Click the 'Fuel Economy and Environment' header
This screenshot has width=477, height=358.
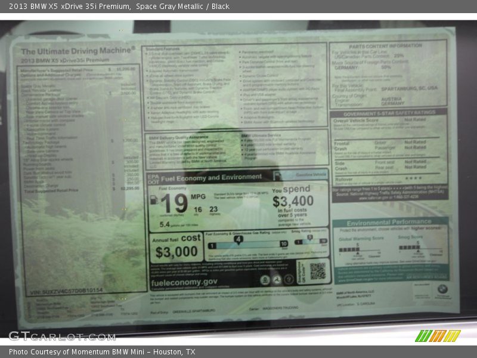click(x=211, y=178)
